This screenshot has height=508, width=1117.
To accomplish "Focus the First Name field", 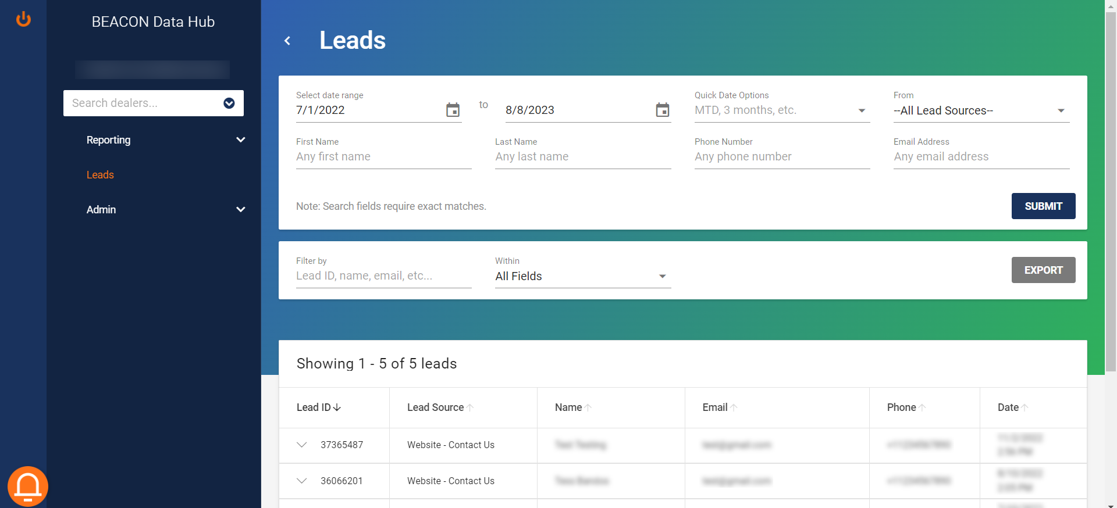I will tap(384, 156).
